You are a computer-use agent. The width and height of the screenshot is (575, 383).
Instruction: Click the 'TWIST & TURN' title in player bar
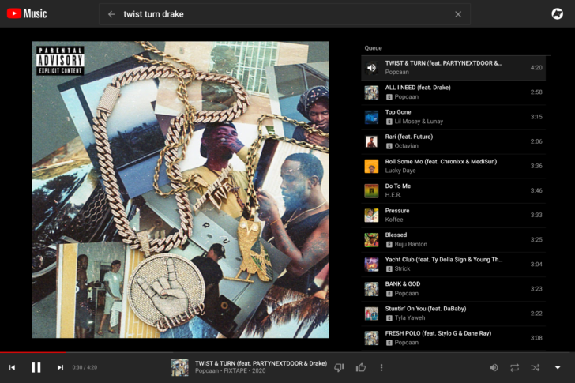click(x=261, y=363)
